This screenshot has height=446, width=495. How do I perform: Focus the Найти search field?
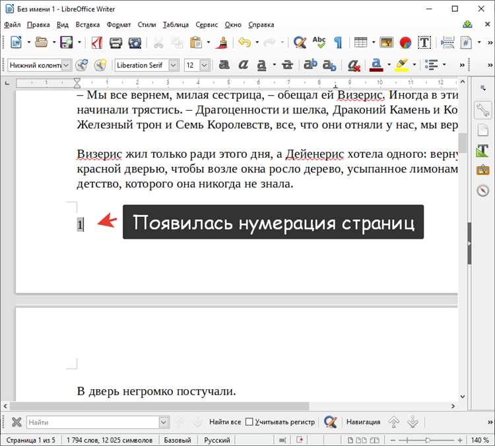point(93,422)
